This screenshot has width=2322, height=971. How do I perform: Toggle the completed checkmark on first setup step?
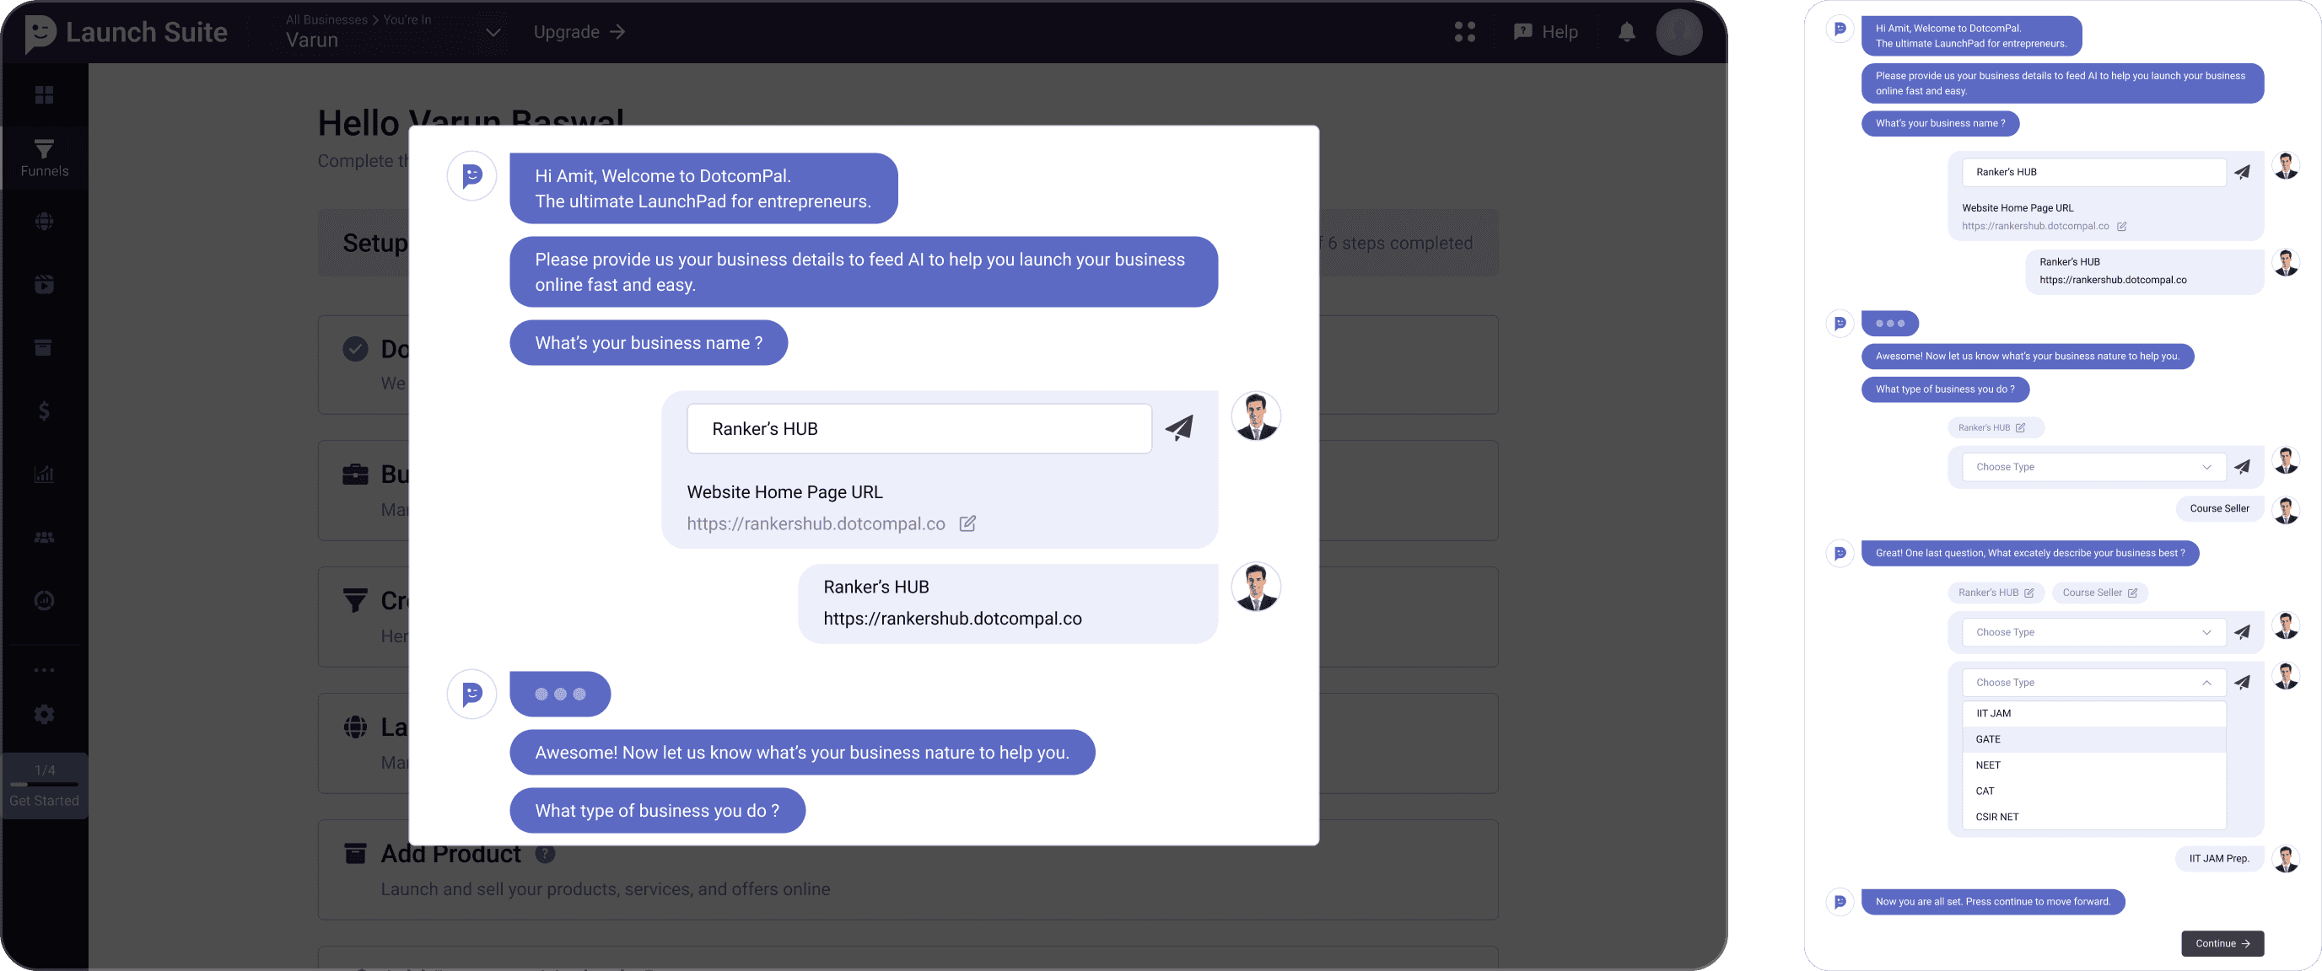click(x=355, y=350)
